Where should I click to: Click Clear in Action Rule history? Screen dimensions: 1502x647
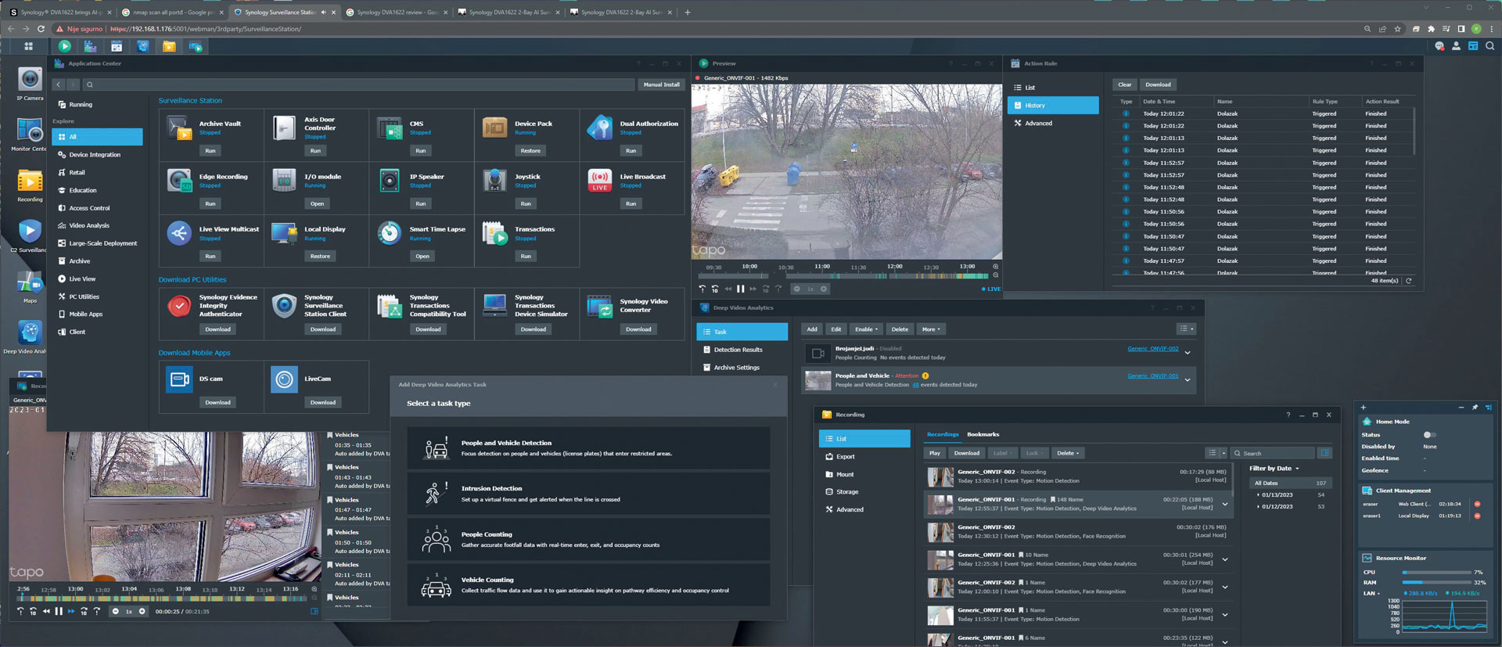1124,84
